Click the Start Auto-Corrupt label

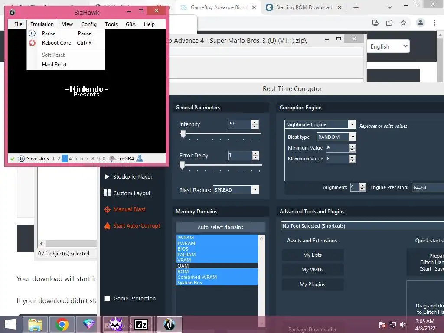137,225
